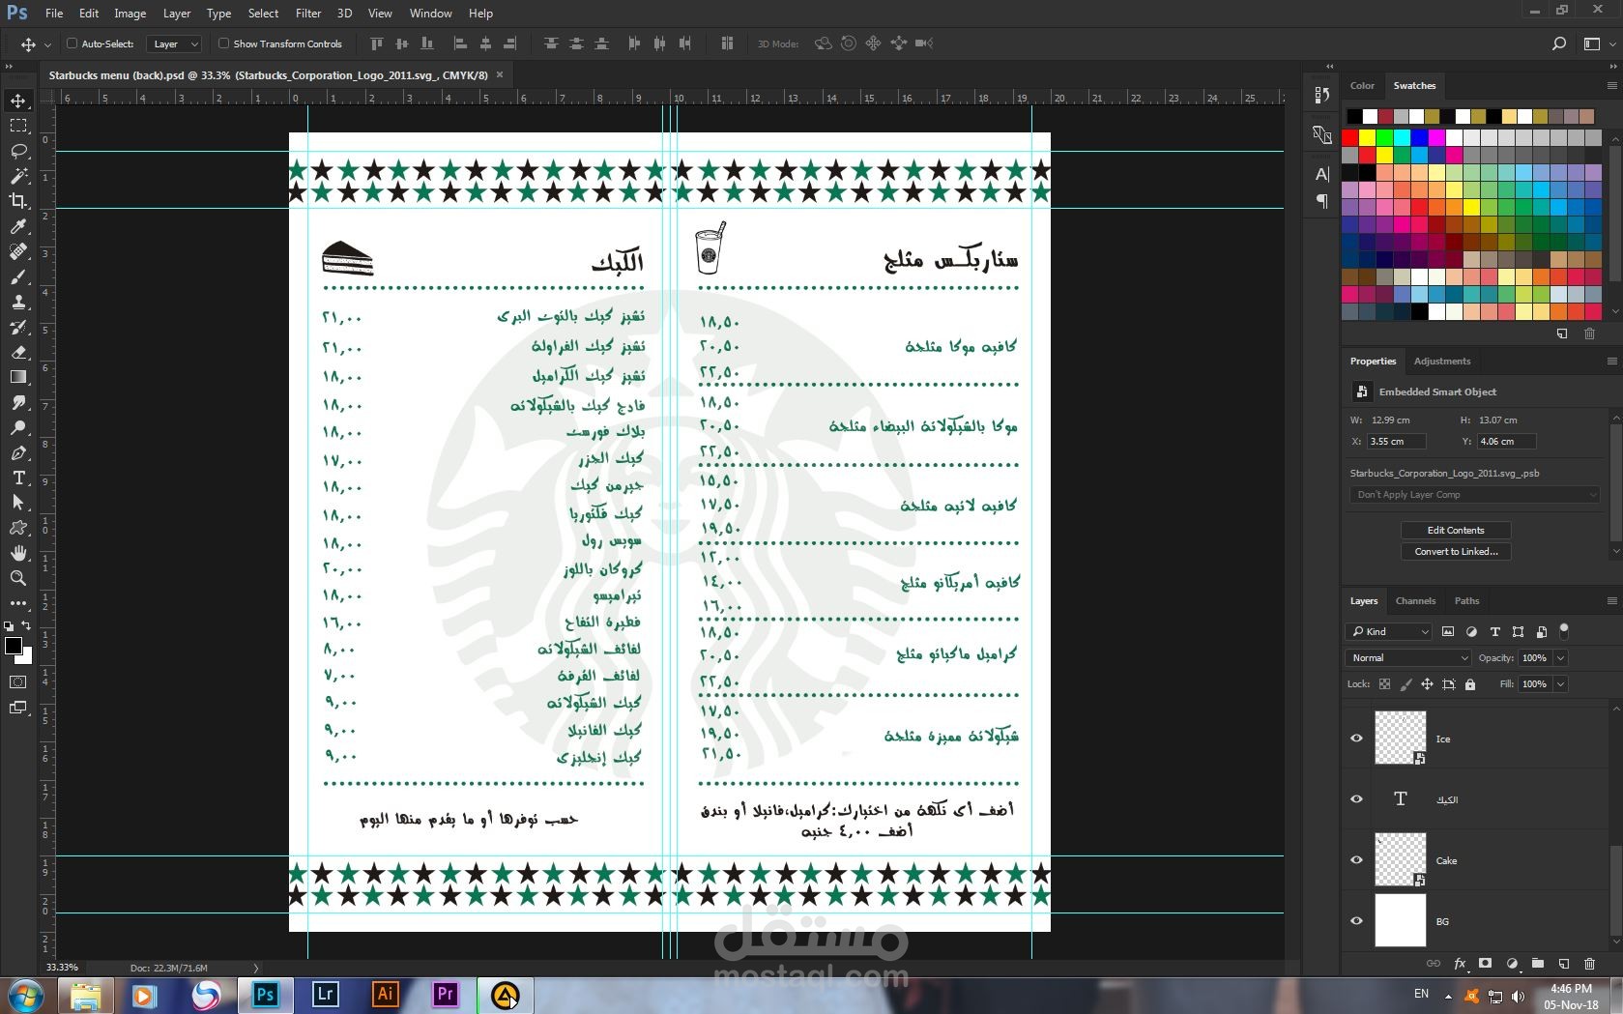Select the Gradient tool
The width and height of the screenshot is (1623, 1014).
pyautogui.click(x=18, y=377)
